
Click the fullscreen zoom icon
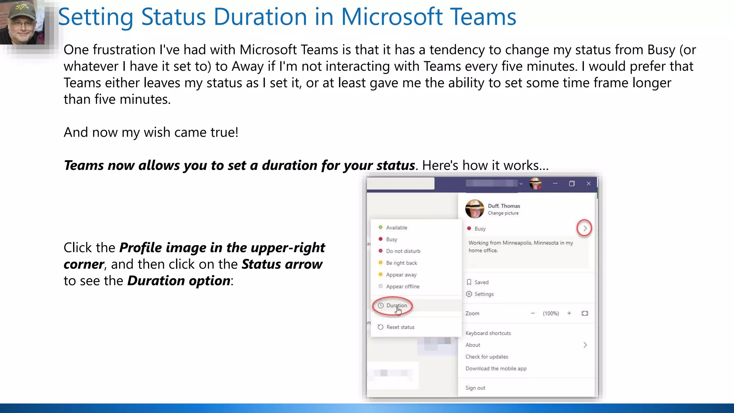click(x=585, y=313)
